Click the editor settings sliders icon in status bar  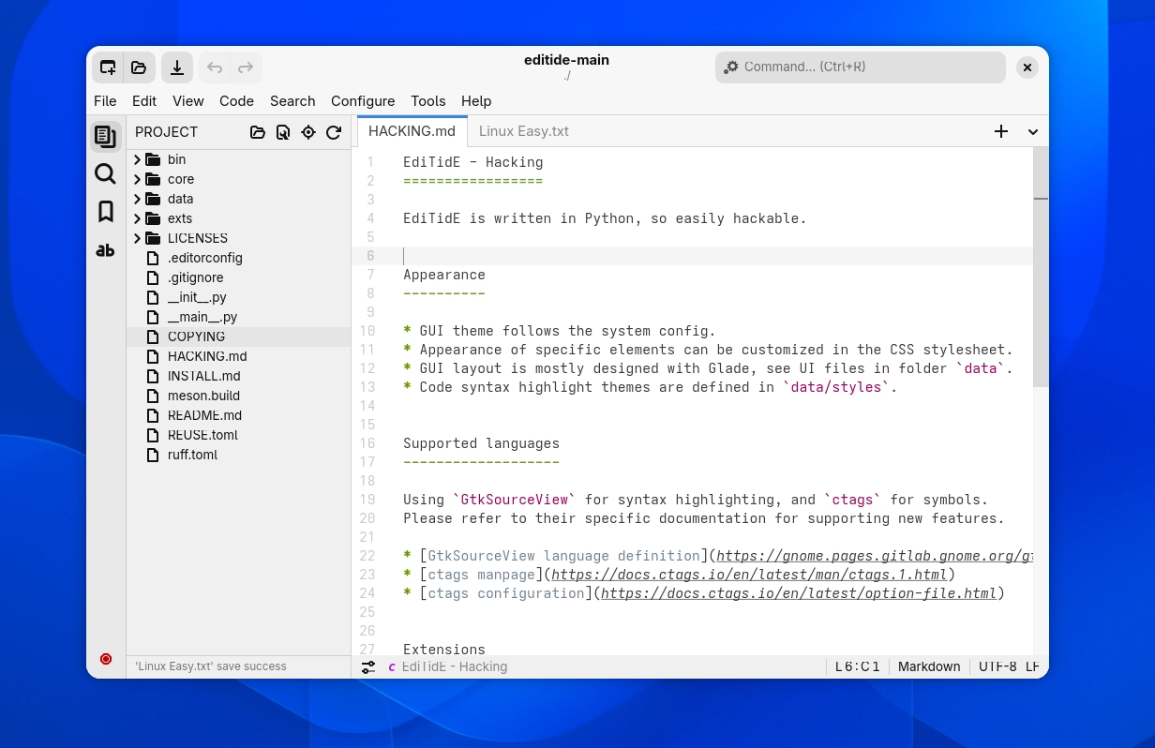pos(368,667)
